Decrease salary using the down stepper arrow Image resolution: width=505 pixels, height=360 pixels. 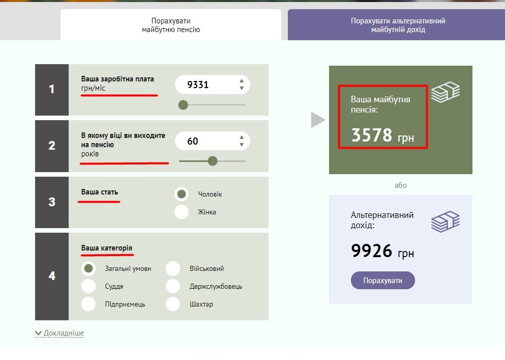coord(242,88)
